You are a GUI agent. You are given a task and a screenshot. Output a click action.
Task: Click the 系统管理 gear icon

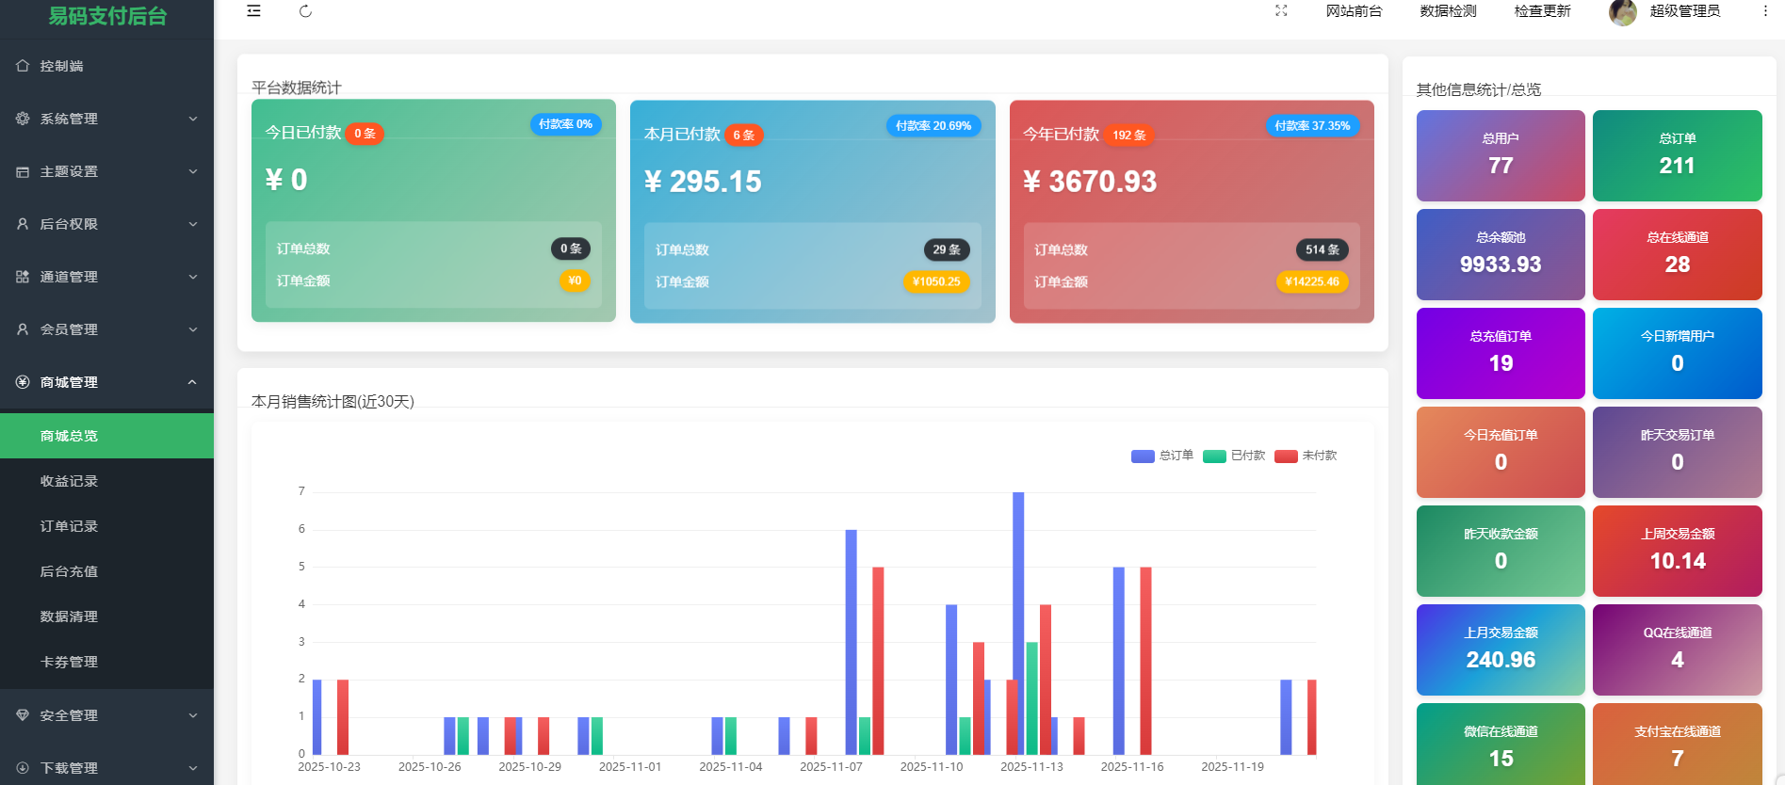pyautogui.click(x=23, y=119)
